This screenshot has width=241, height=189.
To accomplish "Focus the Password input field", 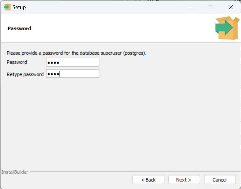I will tap(72, 62).
